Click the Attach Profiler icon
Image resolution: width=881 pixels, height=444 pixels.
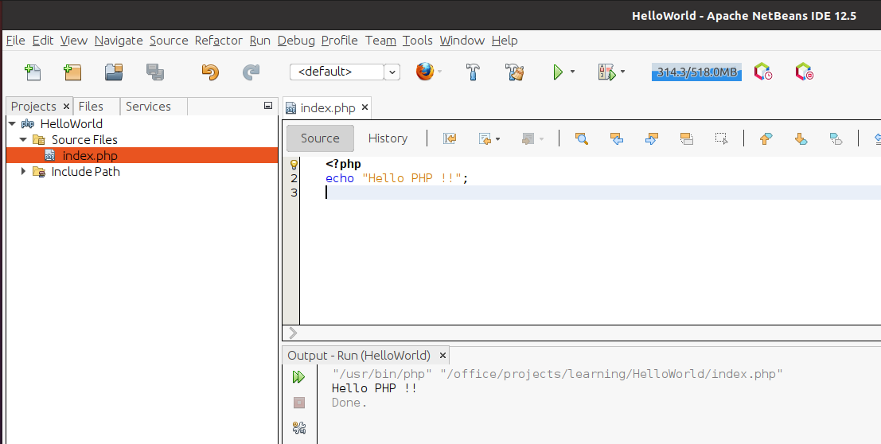coord(805,72)
